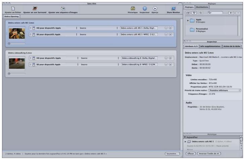The image size is (244, 159).
Task: Open the Historique toolbar icon
Action: (133, 8)
